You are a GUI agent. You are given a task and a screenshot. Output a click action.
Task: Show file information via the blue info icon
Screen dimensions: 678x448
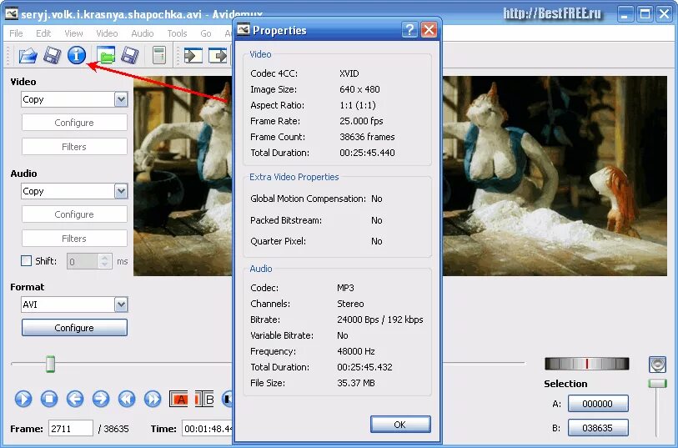coord(77,55)
